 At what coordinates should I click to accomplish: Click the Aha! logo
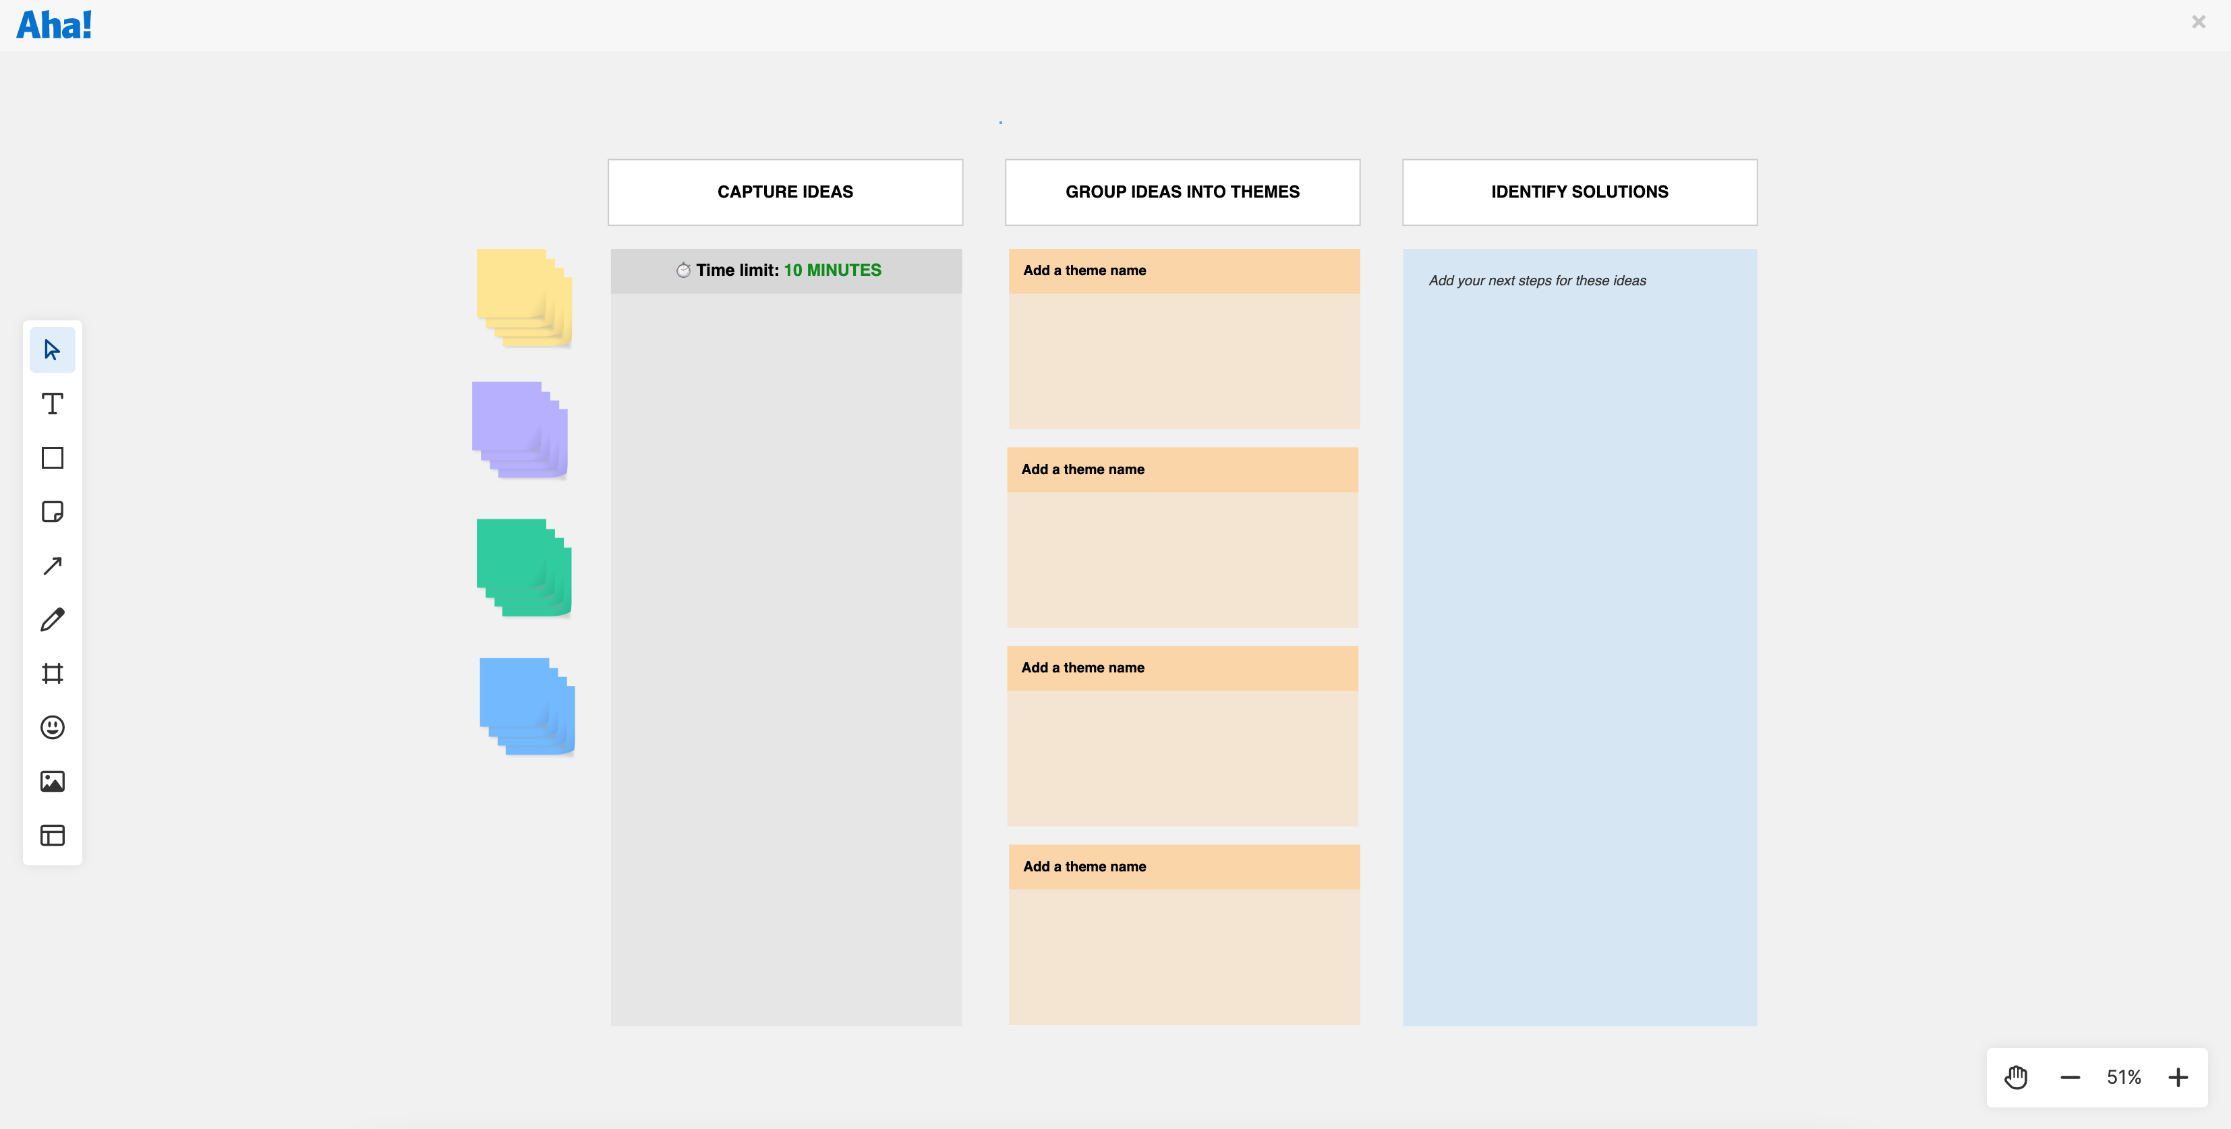[x=55, y=24]
